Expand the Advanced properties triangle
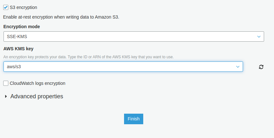Screen dimensions: 274x138 (x=6, y=96)
